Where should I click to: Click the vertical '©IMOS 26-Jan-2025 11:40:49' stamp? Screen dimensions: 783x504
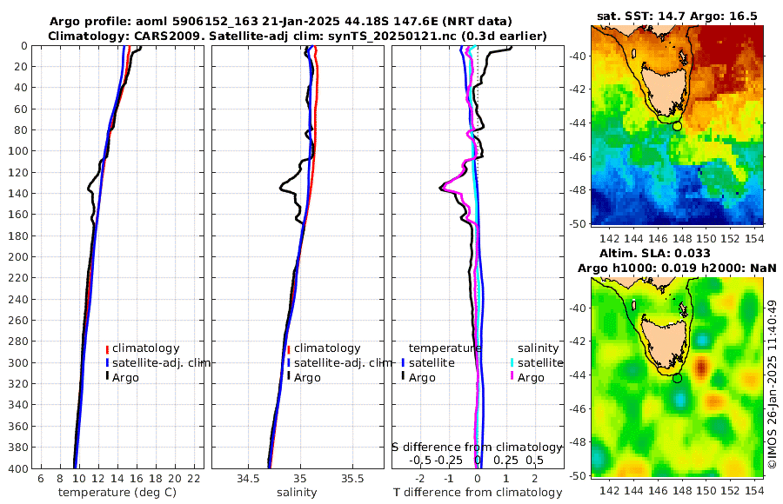tap(773, 384)
